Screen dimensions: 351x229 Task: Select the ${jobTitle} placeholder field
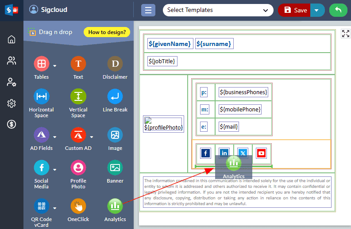[162, 61]
